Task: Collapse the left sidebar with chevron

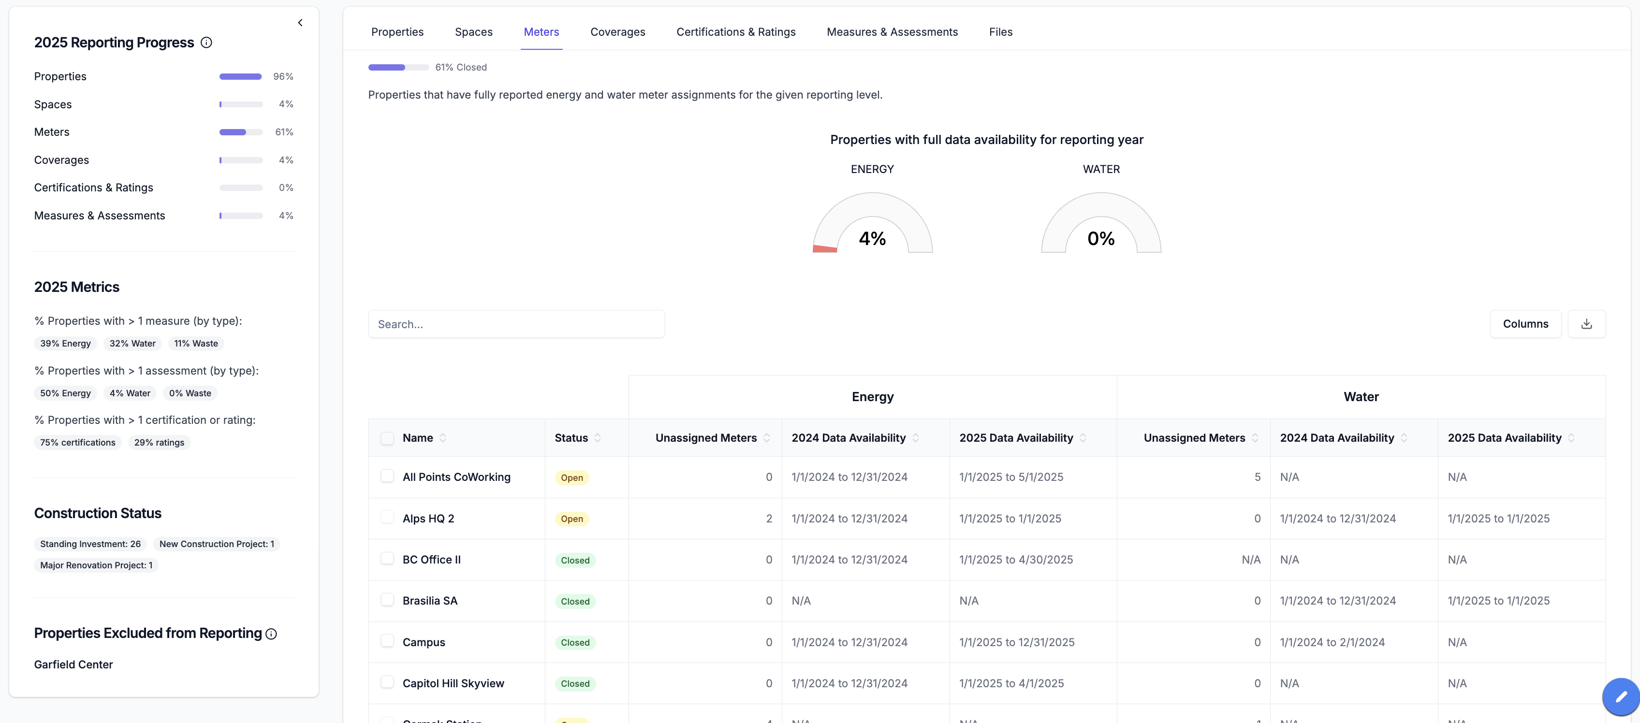Action: [x=300, y=23]
